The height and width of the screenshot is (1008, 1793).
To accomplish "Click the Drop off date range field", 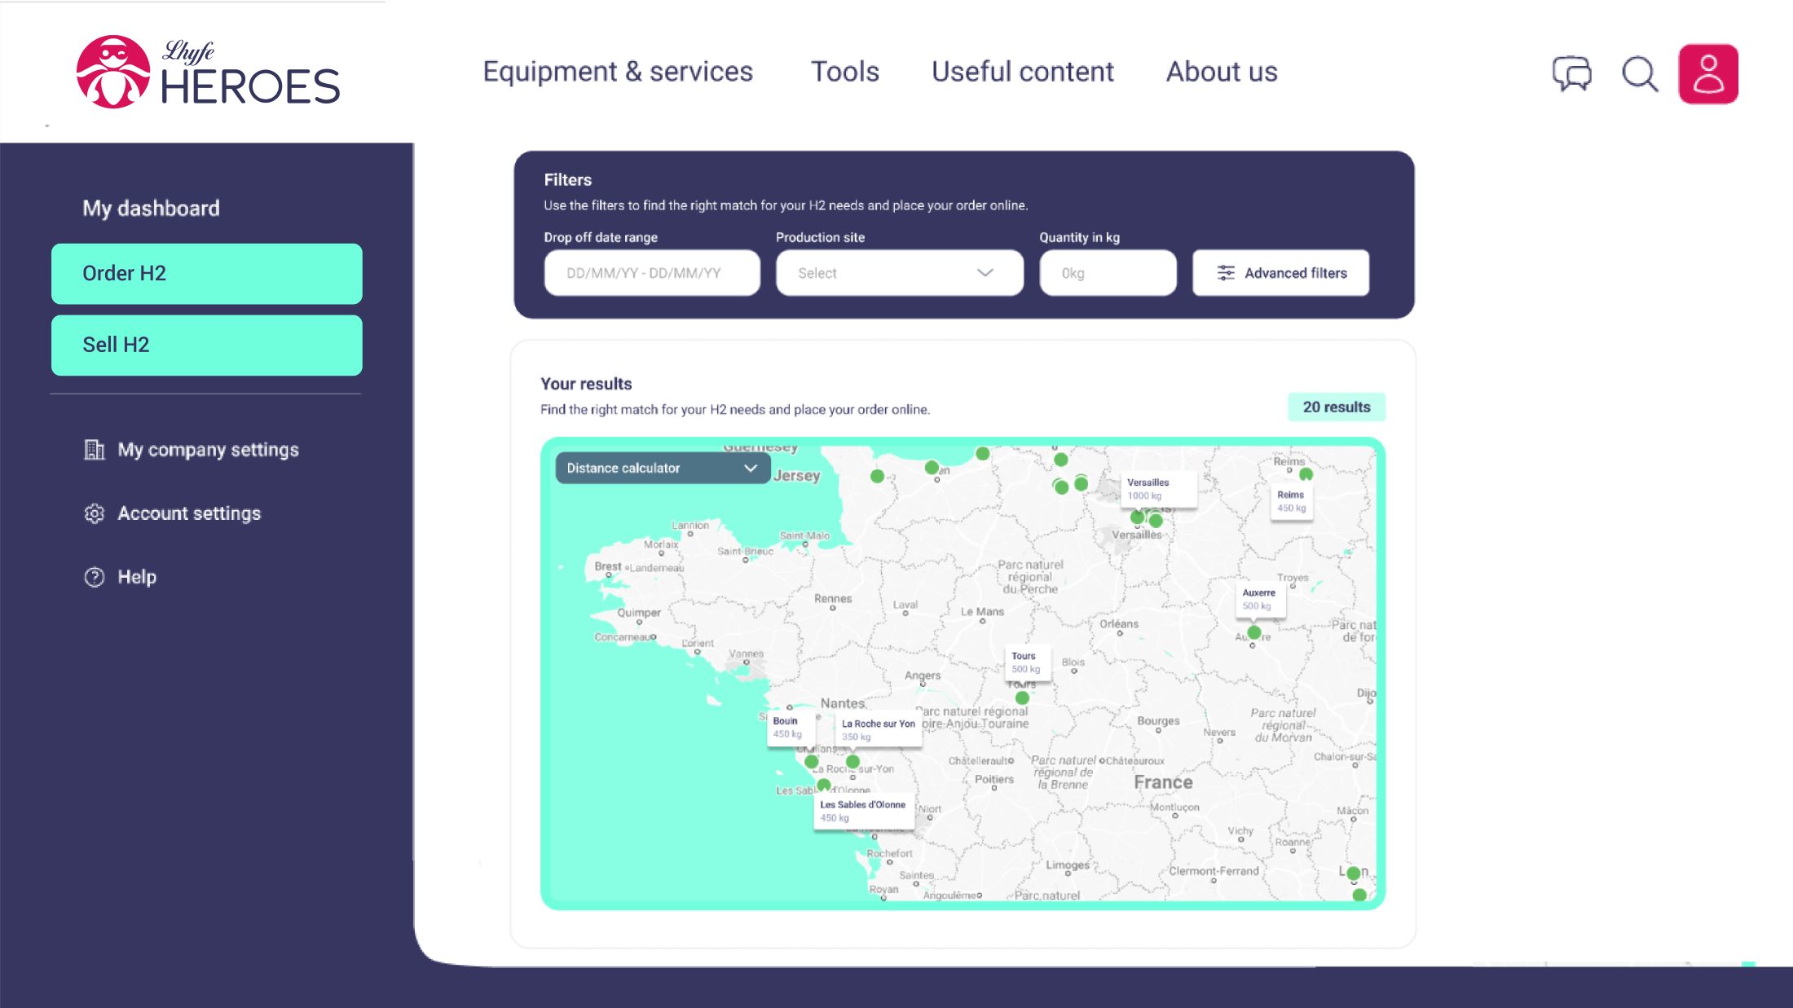I will pos(651,273).
